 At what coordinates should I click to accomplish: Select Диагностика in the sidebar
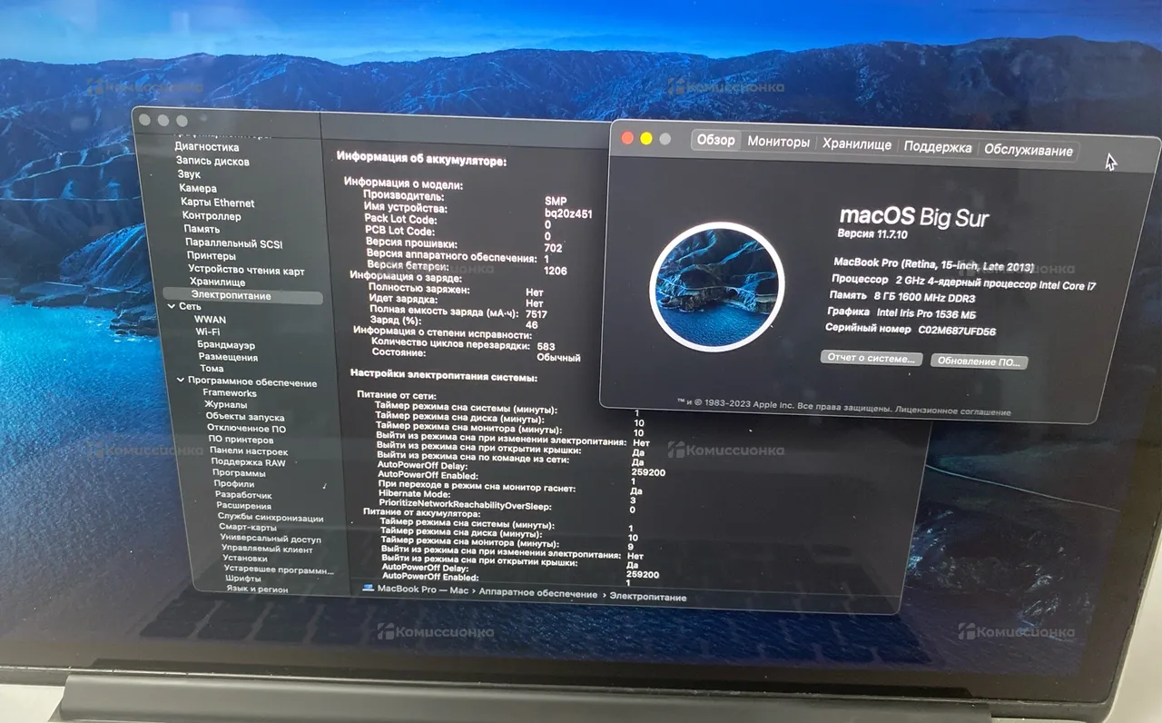pos(207,146)
